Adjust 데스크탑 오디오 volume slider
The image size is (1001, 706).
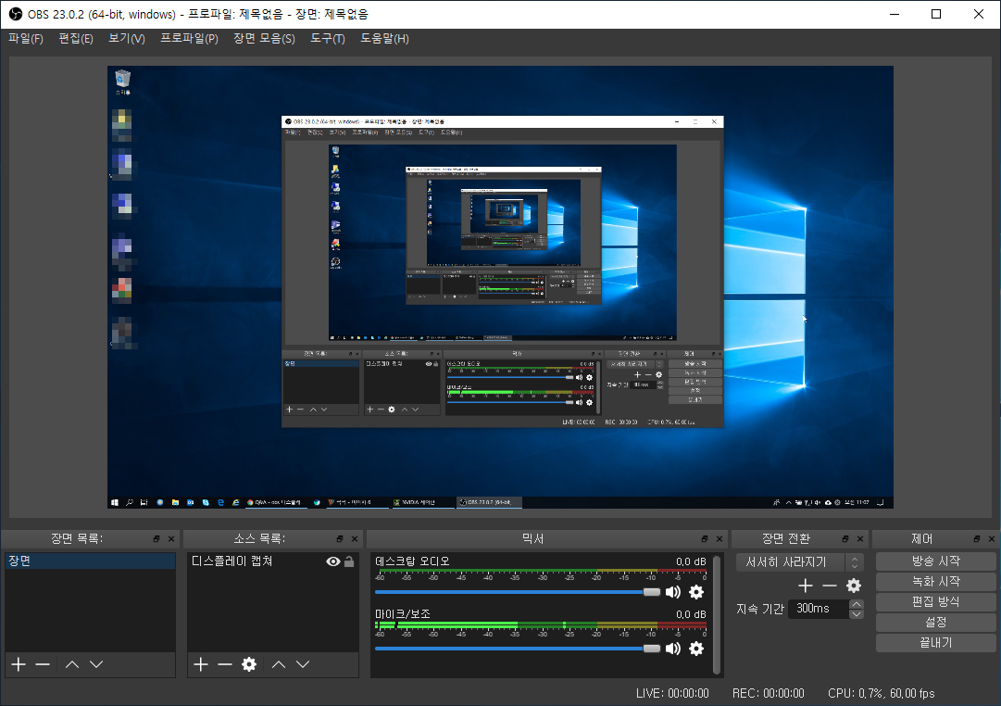click(518, 592)
